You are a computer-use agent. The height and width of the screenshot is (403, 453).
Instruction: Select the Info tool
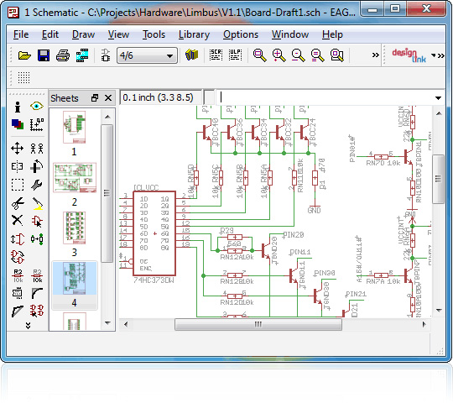(18, 107)
